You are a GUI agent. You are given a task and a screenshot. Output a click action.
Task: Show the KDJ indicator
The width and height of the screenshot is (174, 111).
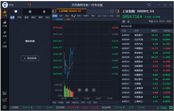click(95, 103)
